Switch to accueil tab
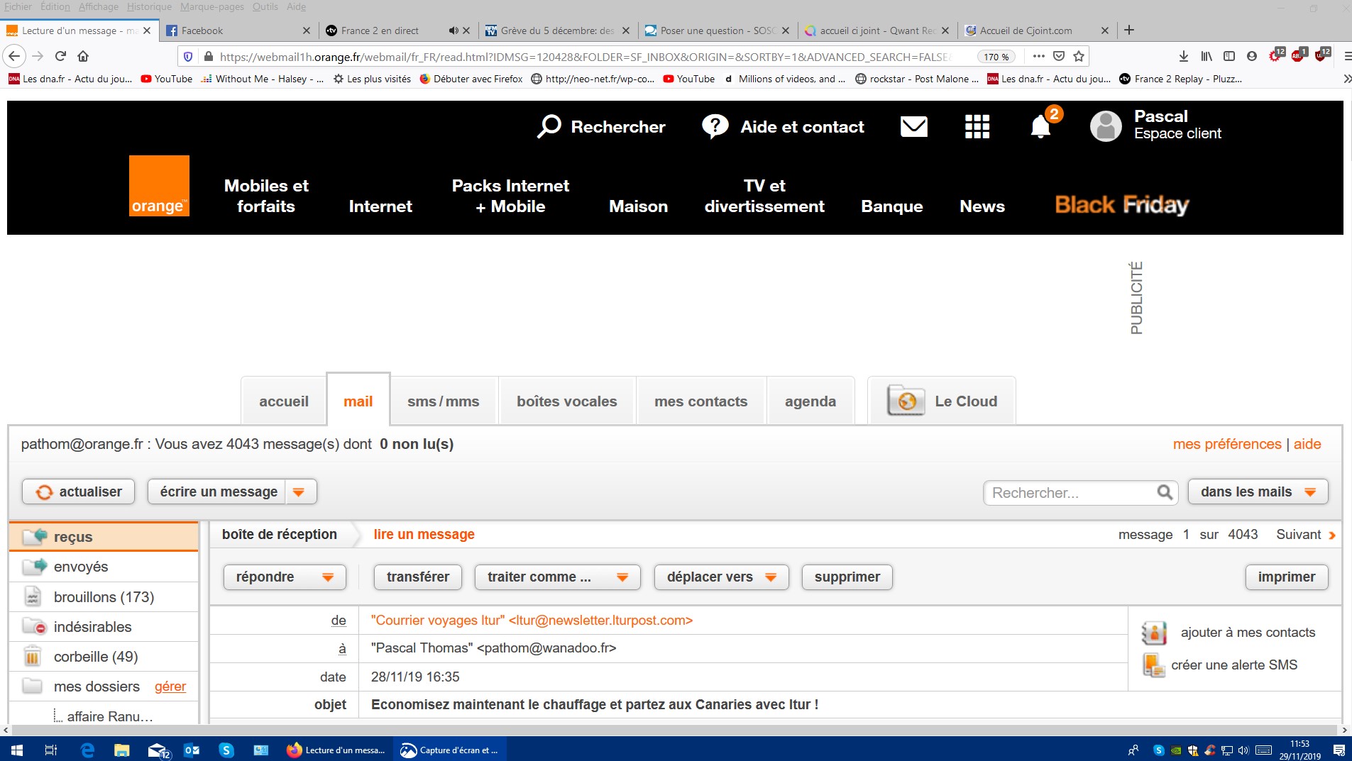1352x761 pixels. 284,401
